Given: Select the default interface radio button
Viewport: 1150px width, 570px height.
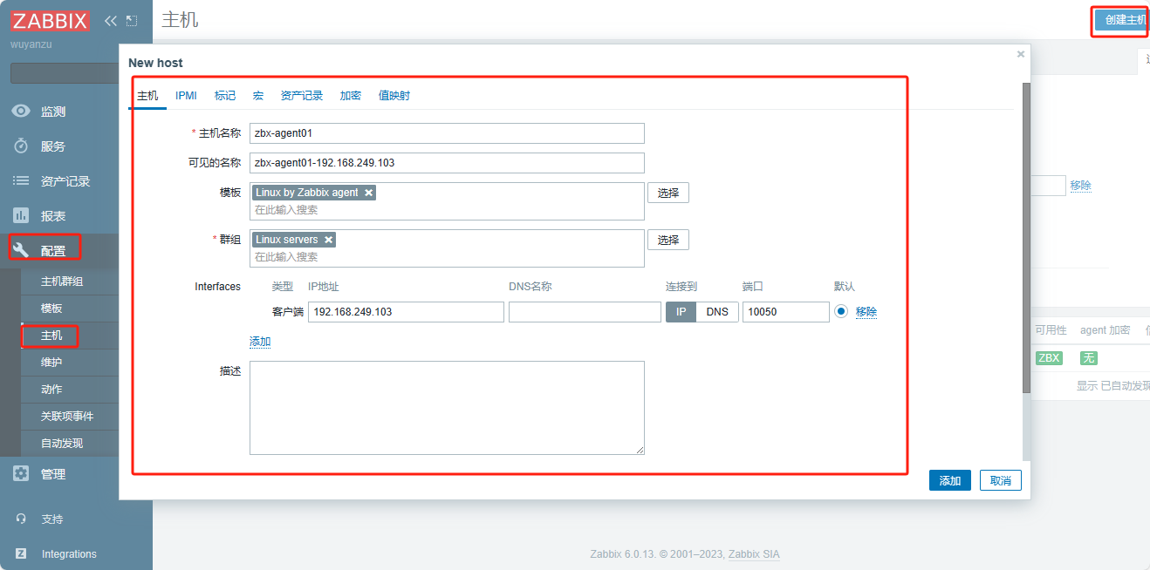Looking at the screenshot, I should (x=841, y=312).
